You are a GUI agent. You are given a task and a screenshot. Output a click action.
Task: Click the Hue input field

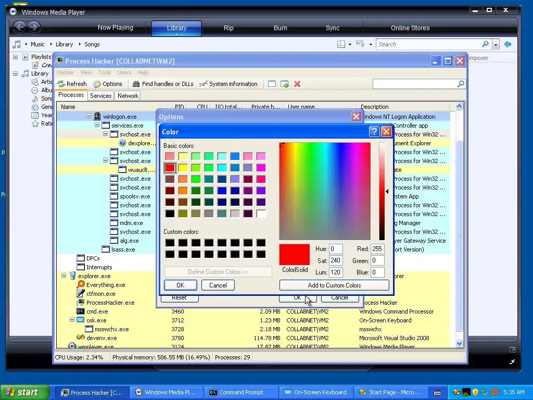click(x=336, y=248)
